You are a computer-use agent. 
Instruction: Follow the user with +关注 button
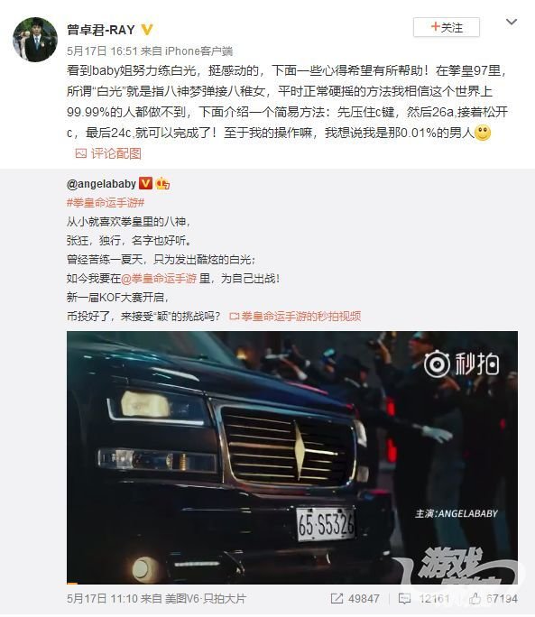tap(446, 27)
